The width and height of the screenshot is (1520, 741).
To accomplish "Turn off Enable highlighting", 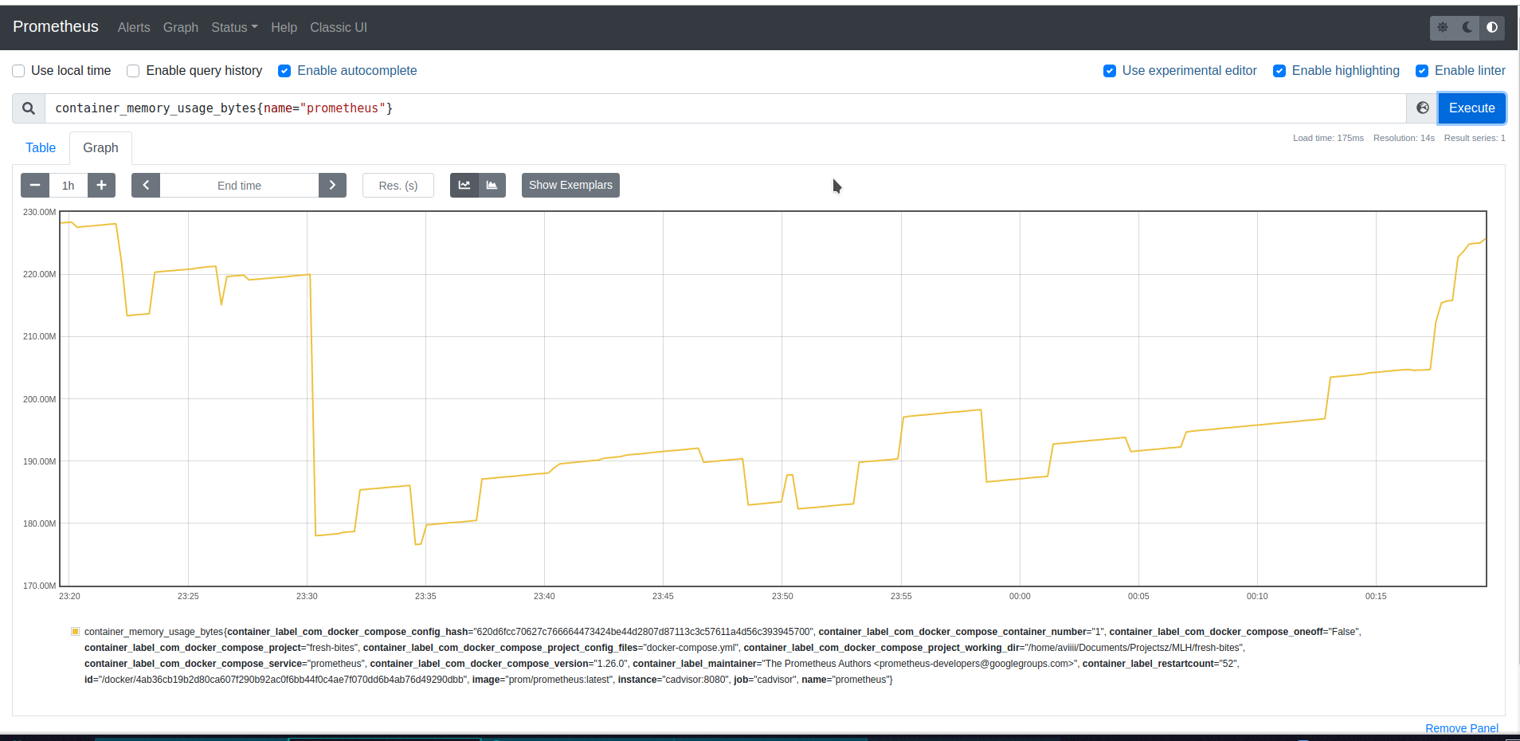I will tap(1279, 71).
